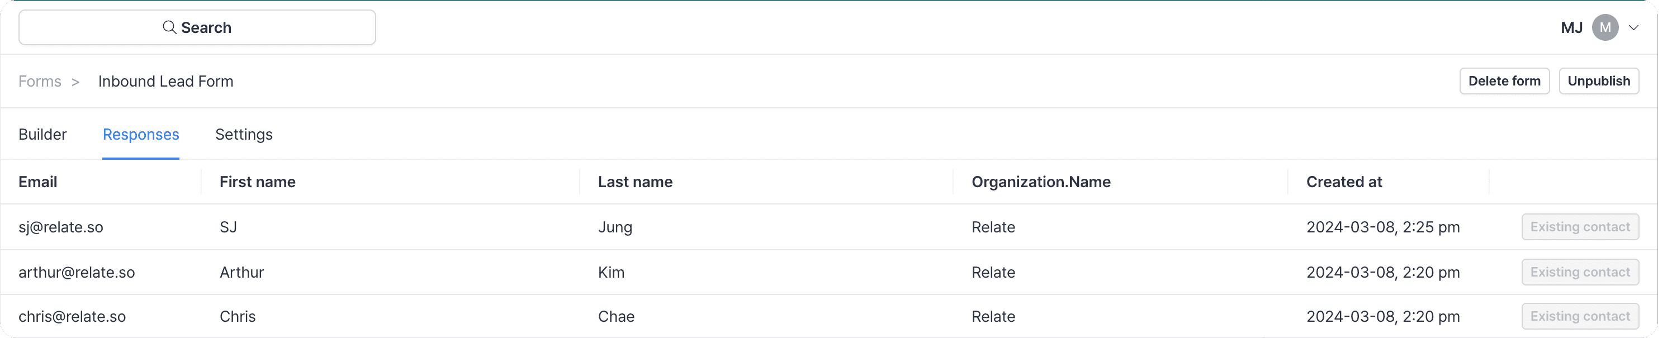Click the Created at column header
1672x338 pixels.
[x=1343, y=182]
